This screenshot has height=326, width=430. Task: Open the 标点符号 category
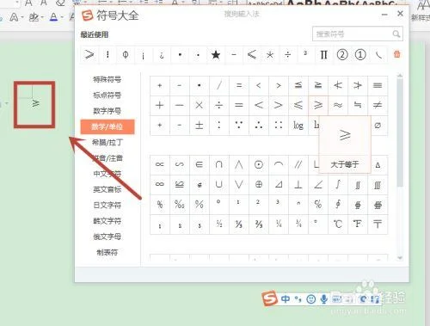pyautogui.click(x=107, y=95)
